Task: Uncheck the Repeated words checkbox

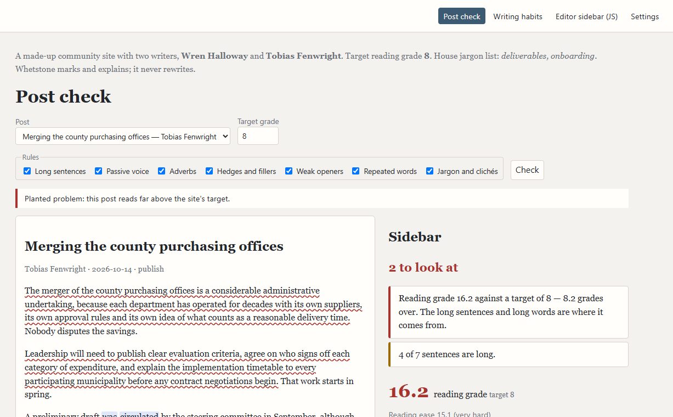Action: point(356,171)
